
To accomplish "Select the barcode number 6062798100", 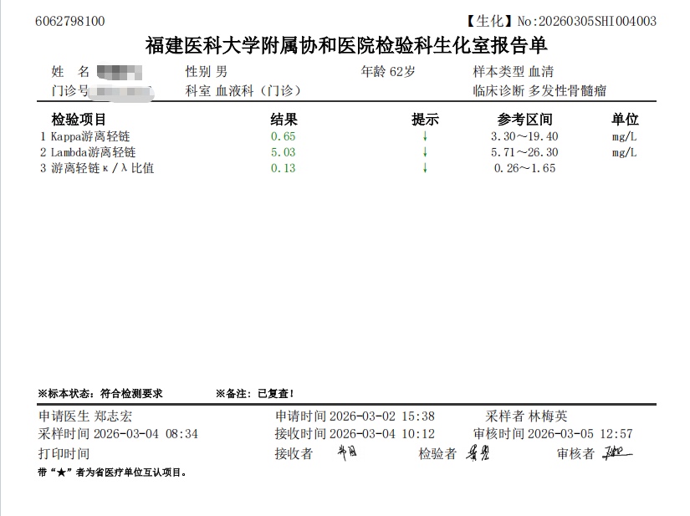I will click(x=70, y=21).
